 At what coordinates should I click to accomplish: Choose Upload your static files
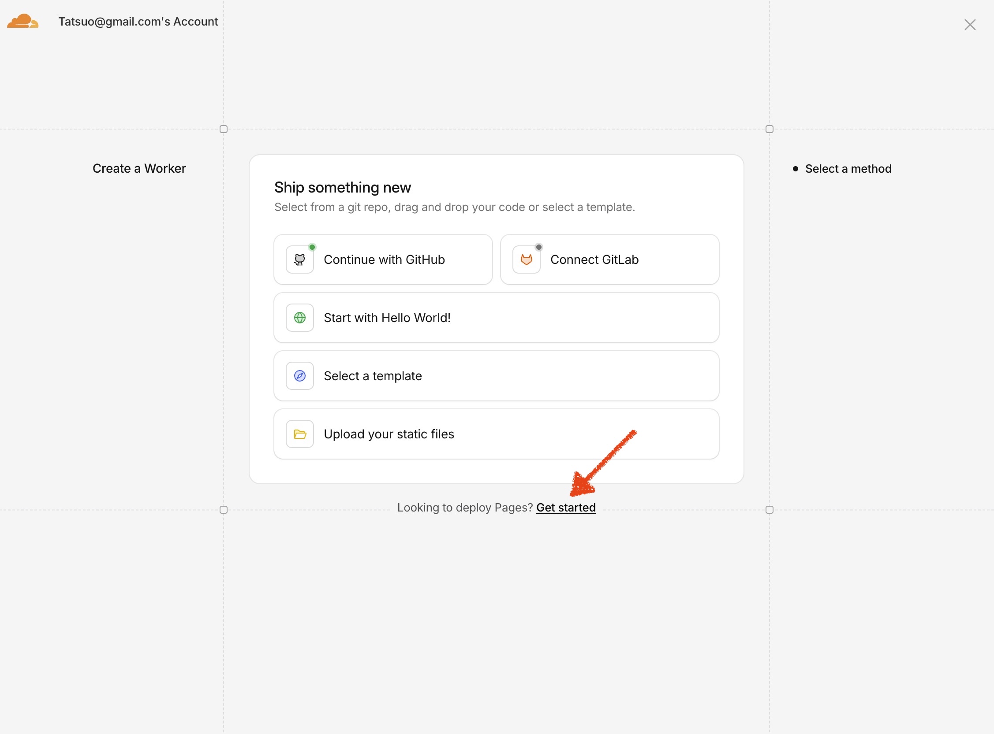(496, 434)
